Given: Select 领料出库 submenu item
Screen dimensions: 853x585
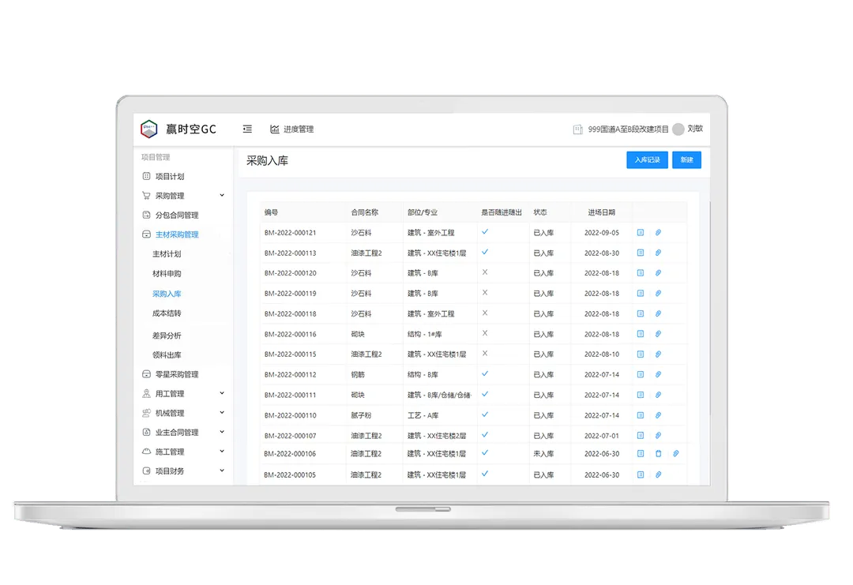Looking at the screenshot, I should [x=167, y=355].
